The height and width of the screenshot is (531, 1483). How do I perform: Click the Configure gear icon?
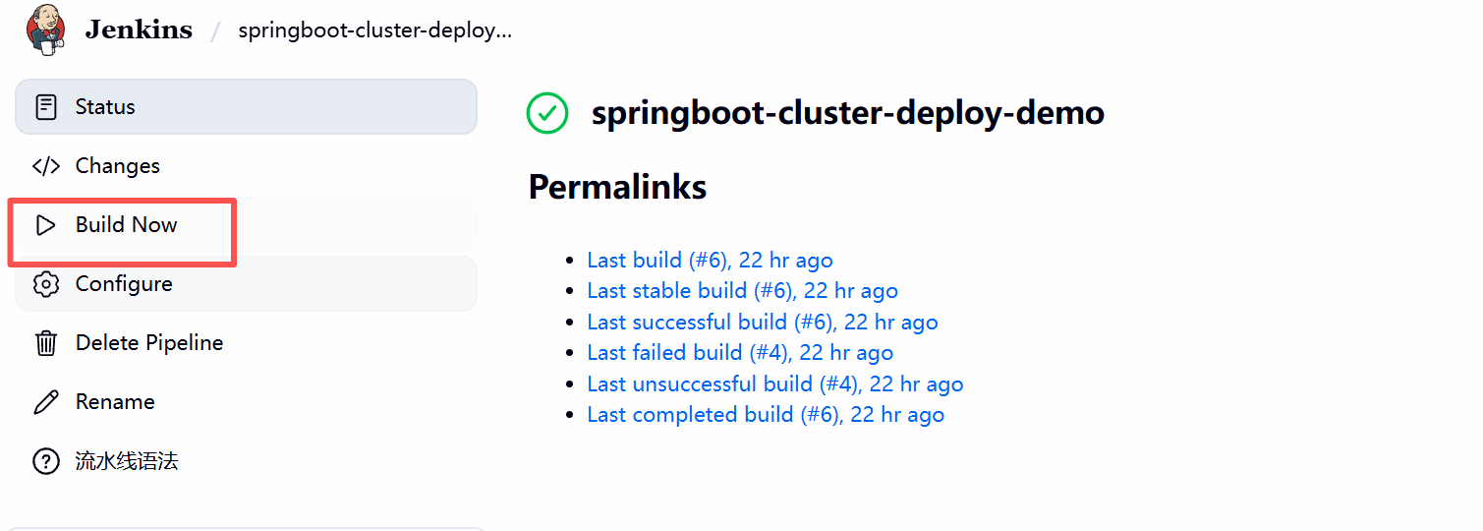[45, 284]
